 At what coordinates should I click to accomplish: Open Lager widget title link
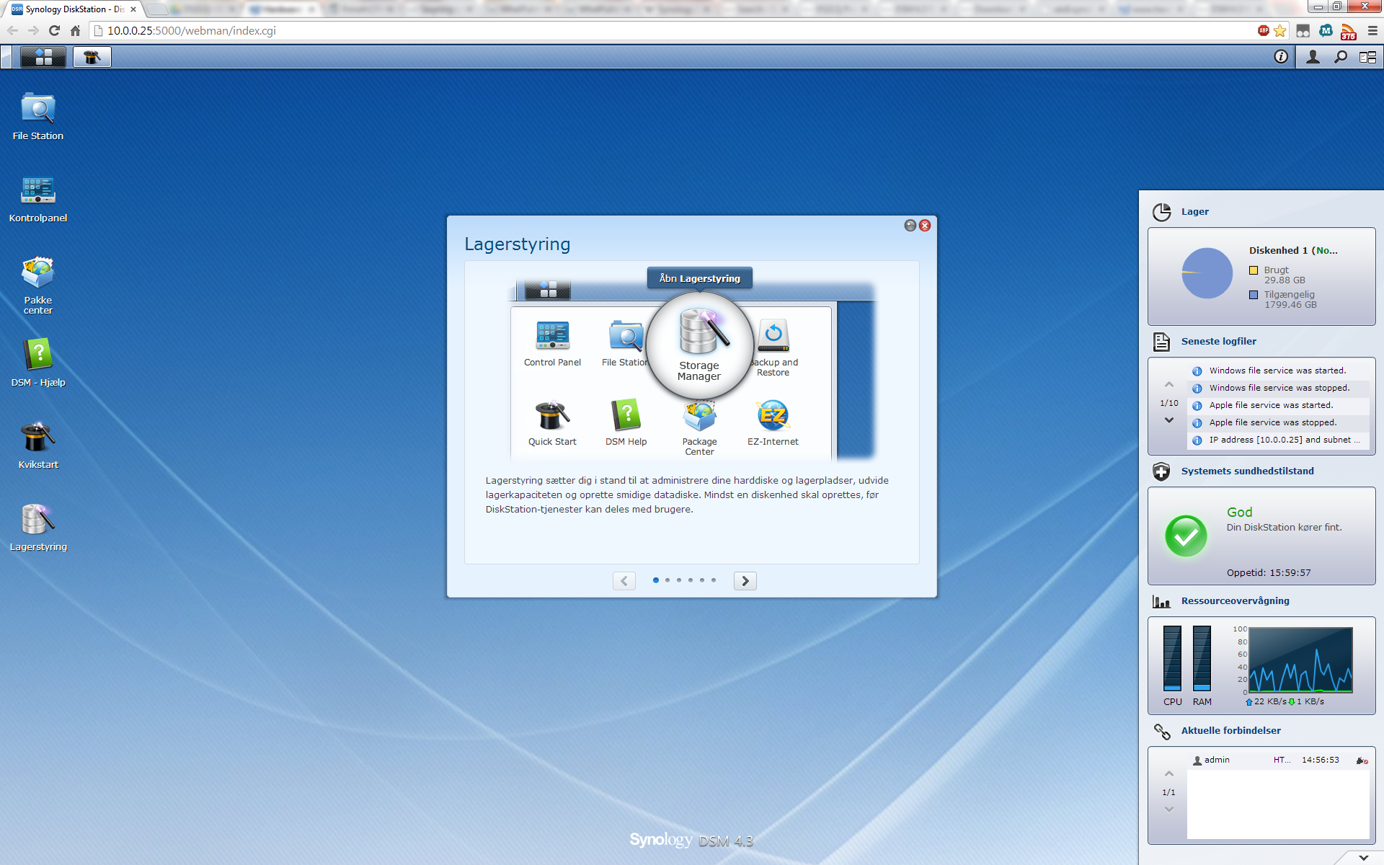click(1195, 212)
